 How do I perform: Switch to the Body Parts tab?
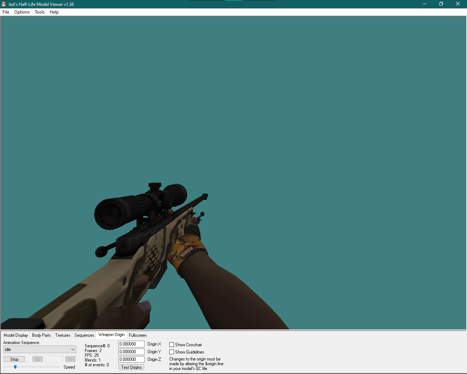pyautogui.click(x=42, y=335)
